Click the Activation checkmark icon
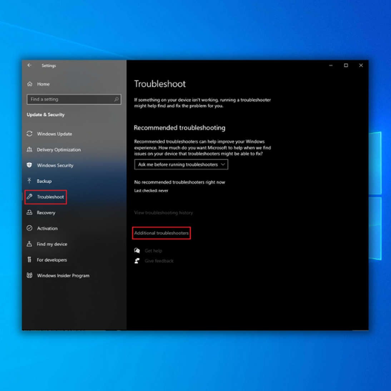Image resolution: width=391 pixels, height=391 pixels. (x=30, y=228)
